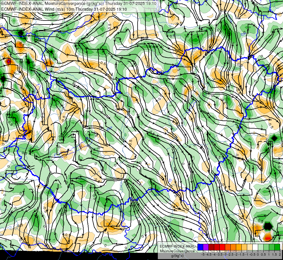Click the -3 tick label on legend scale
The height and width of the screenshot is (260, 283).
[225, 255]
